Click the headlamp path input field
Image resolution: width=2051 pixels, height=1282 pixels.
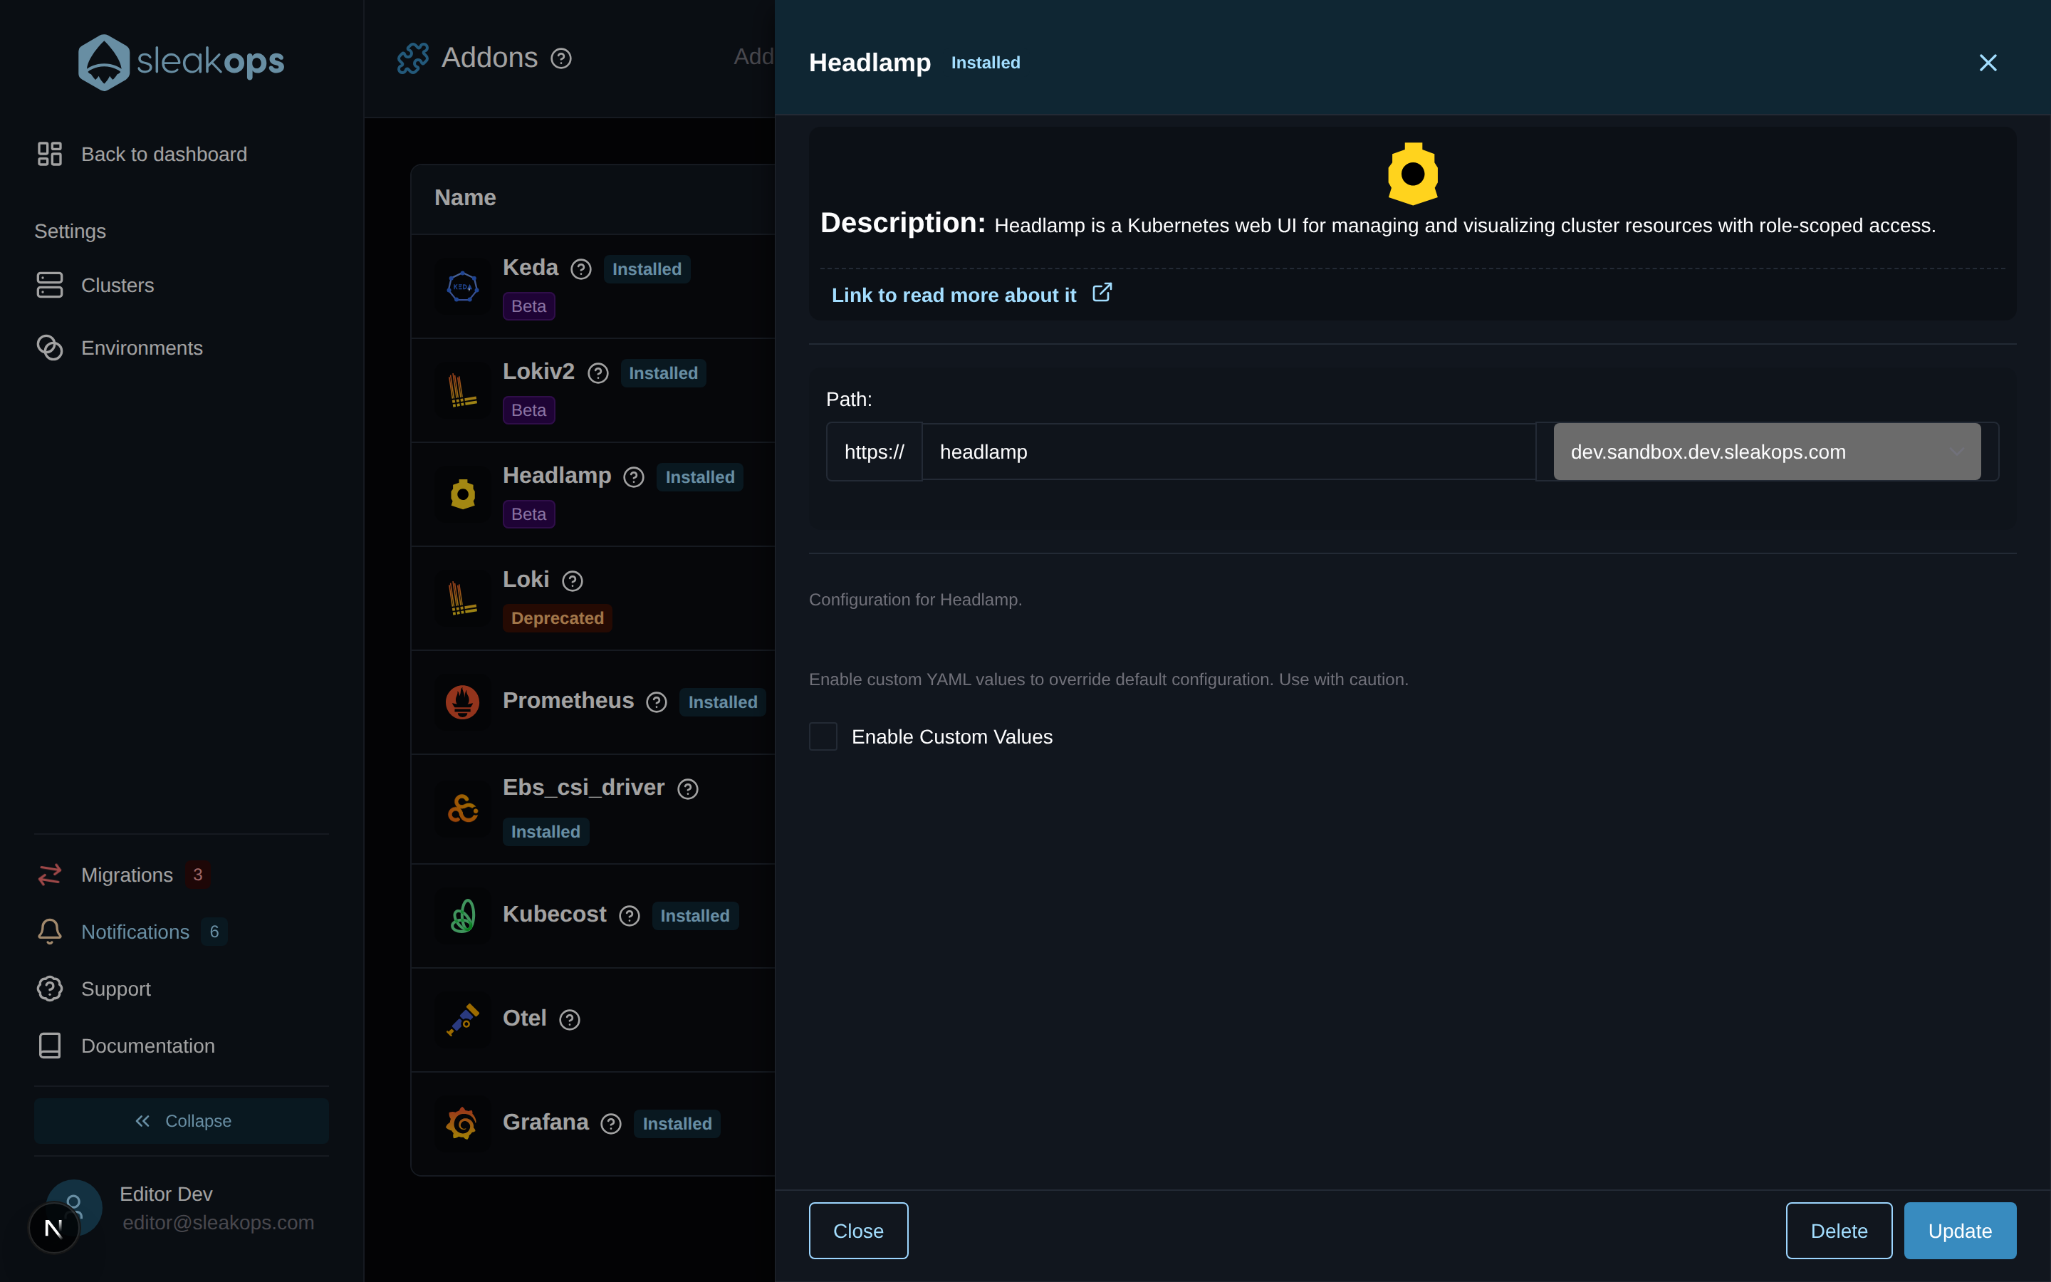point(1229,452)
